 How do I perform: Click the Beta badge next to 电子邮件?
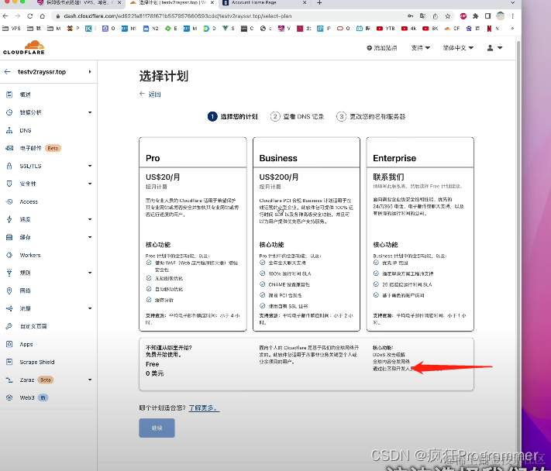click(x=53, y=148)
